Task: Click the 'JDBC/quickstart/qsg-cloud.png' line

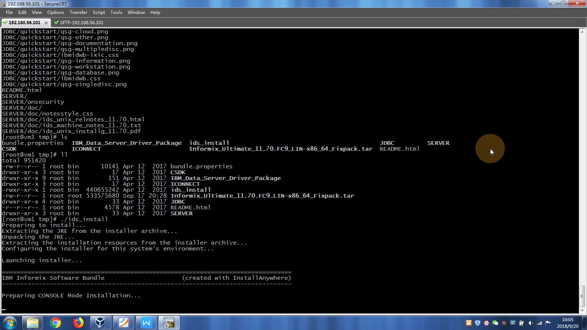Action: pyautogui.click(x=55, y=32)
